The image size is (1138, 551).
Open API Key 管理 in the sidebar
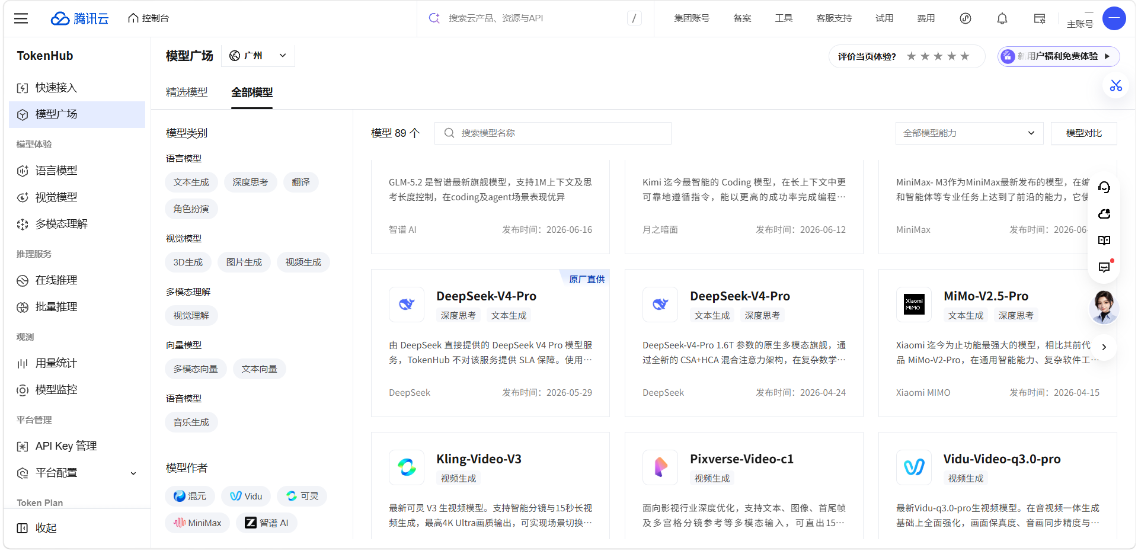(x=77, y=446)
